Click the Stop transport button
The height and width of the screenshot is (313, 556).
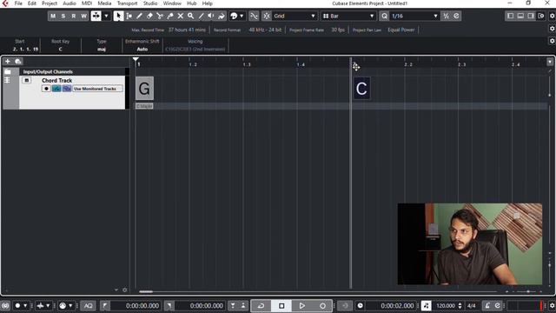(x=281, y=305)
